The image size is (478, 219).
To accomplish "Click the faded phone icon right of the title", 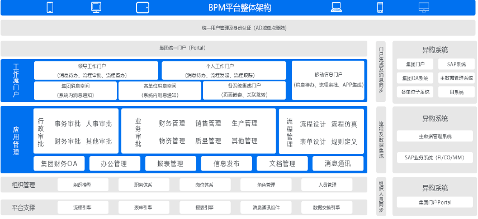I will (x=380, y=7).
